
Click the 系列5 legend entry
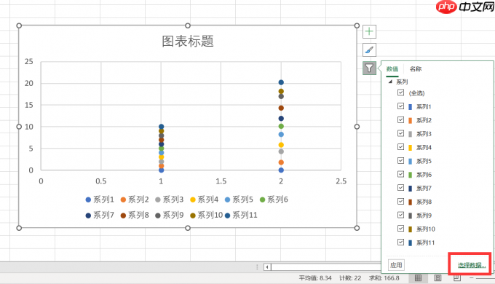click(x=239, y=200)
